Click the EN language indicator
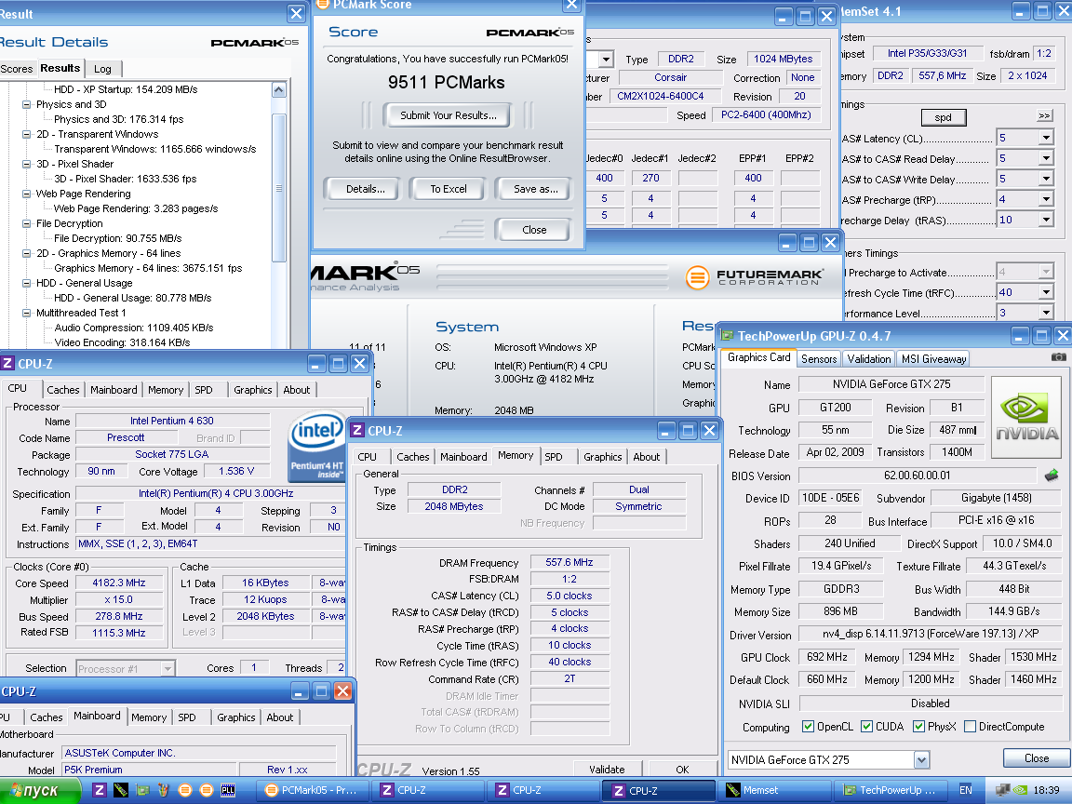Image resolution: width=1072 pixels, height=804 pixels. [x=965, y=790]
